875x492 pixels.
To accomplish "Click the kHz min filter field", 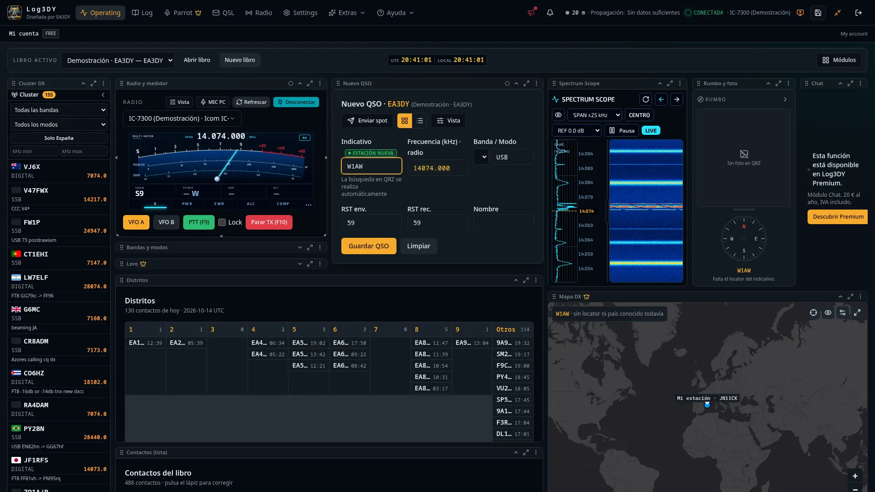I will pos(34,151).
